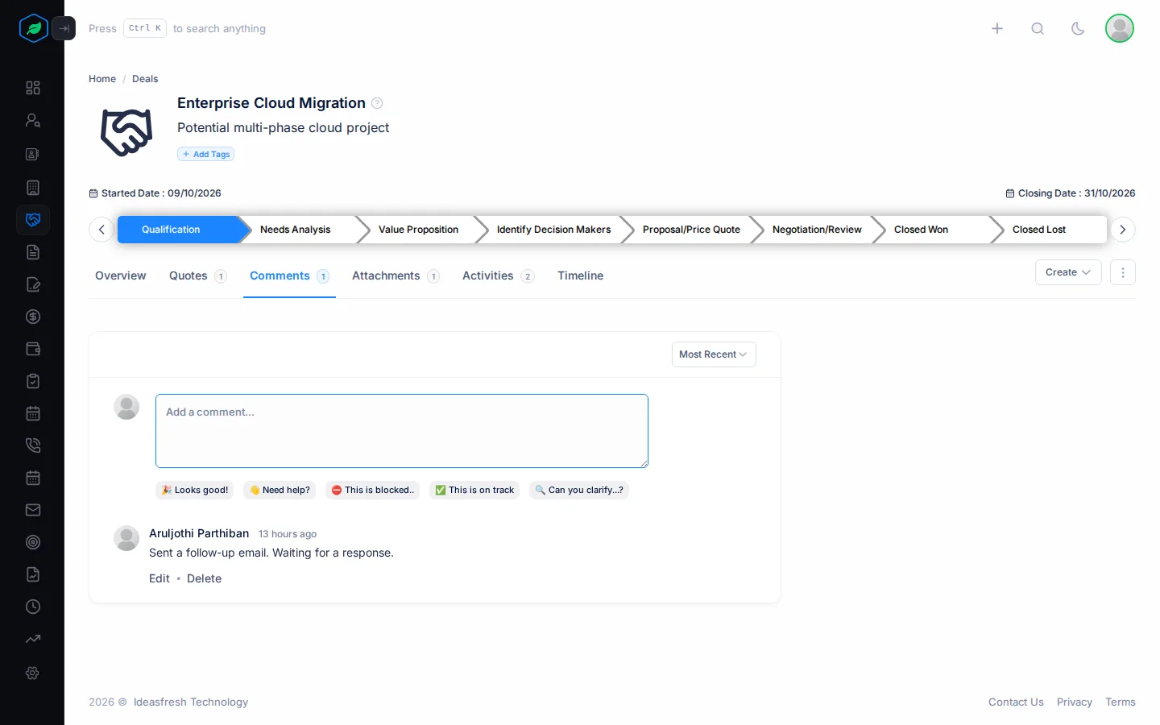Open the contact card icon in sidebar

tap(33, 154)
